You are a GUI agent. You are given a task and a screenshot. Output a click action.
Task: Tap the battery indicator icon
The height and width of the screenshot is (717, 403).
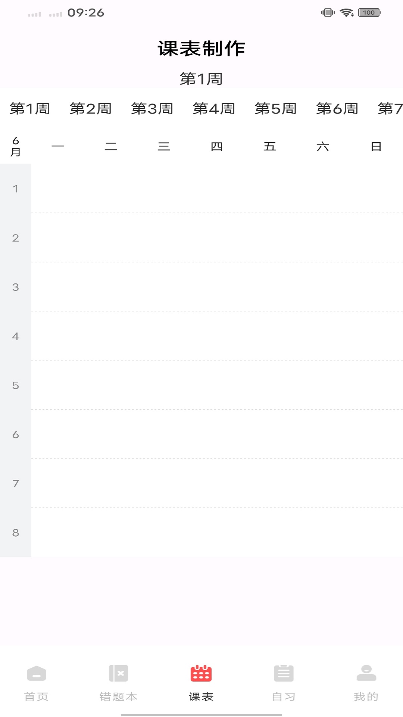click(x=369, y=13)
